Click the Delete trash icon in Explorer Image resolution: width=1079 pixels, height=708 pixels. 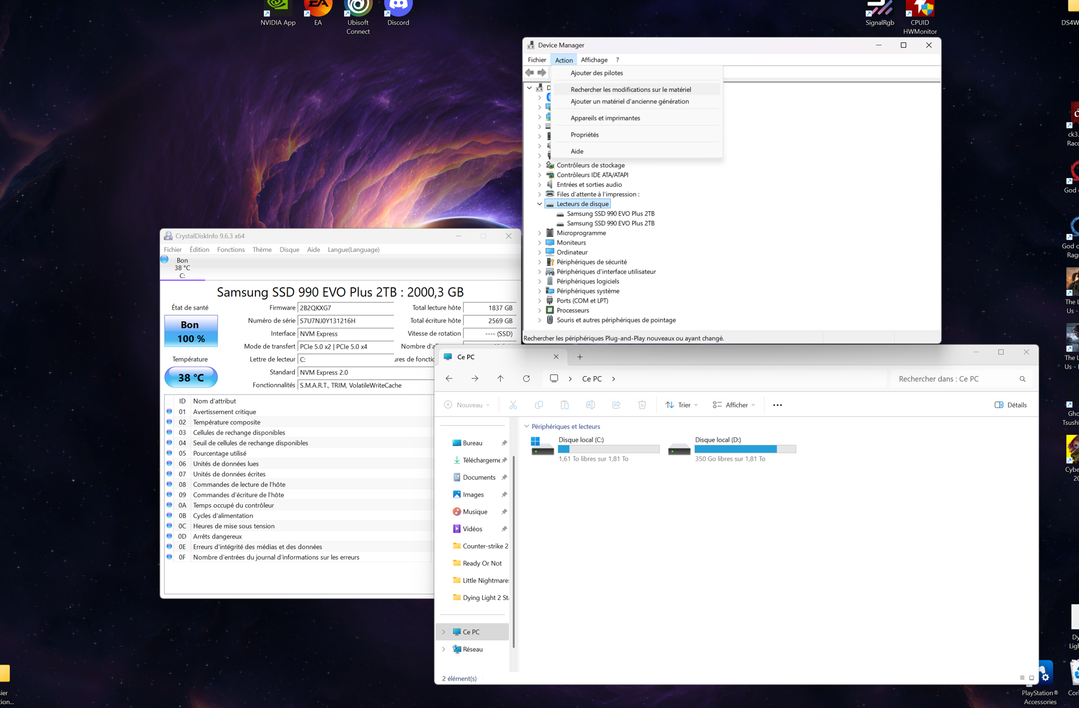642,405
